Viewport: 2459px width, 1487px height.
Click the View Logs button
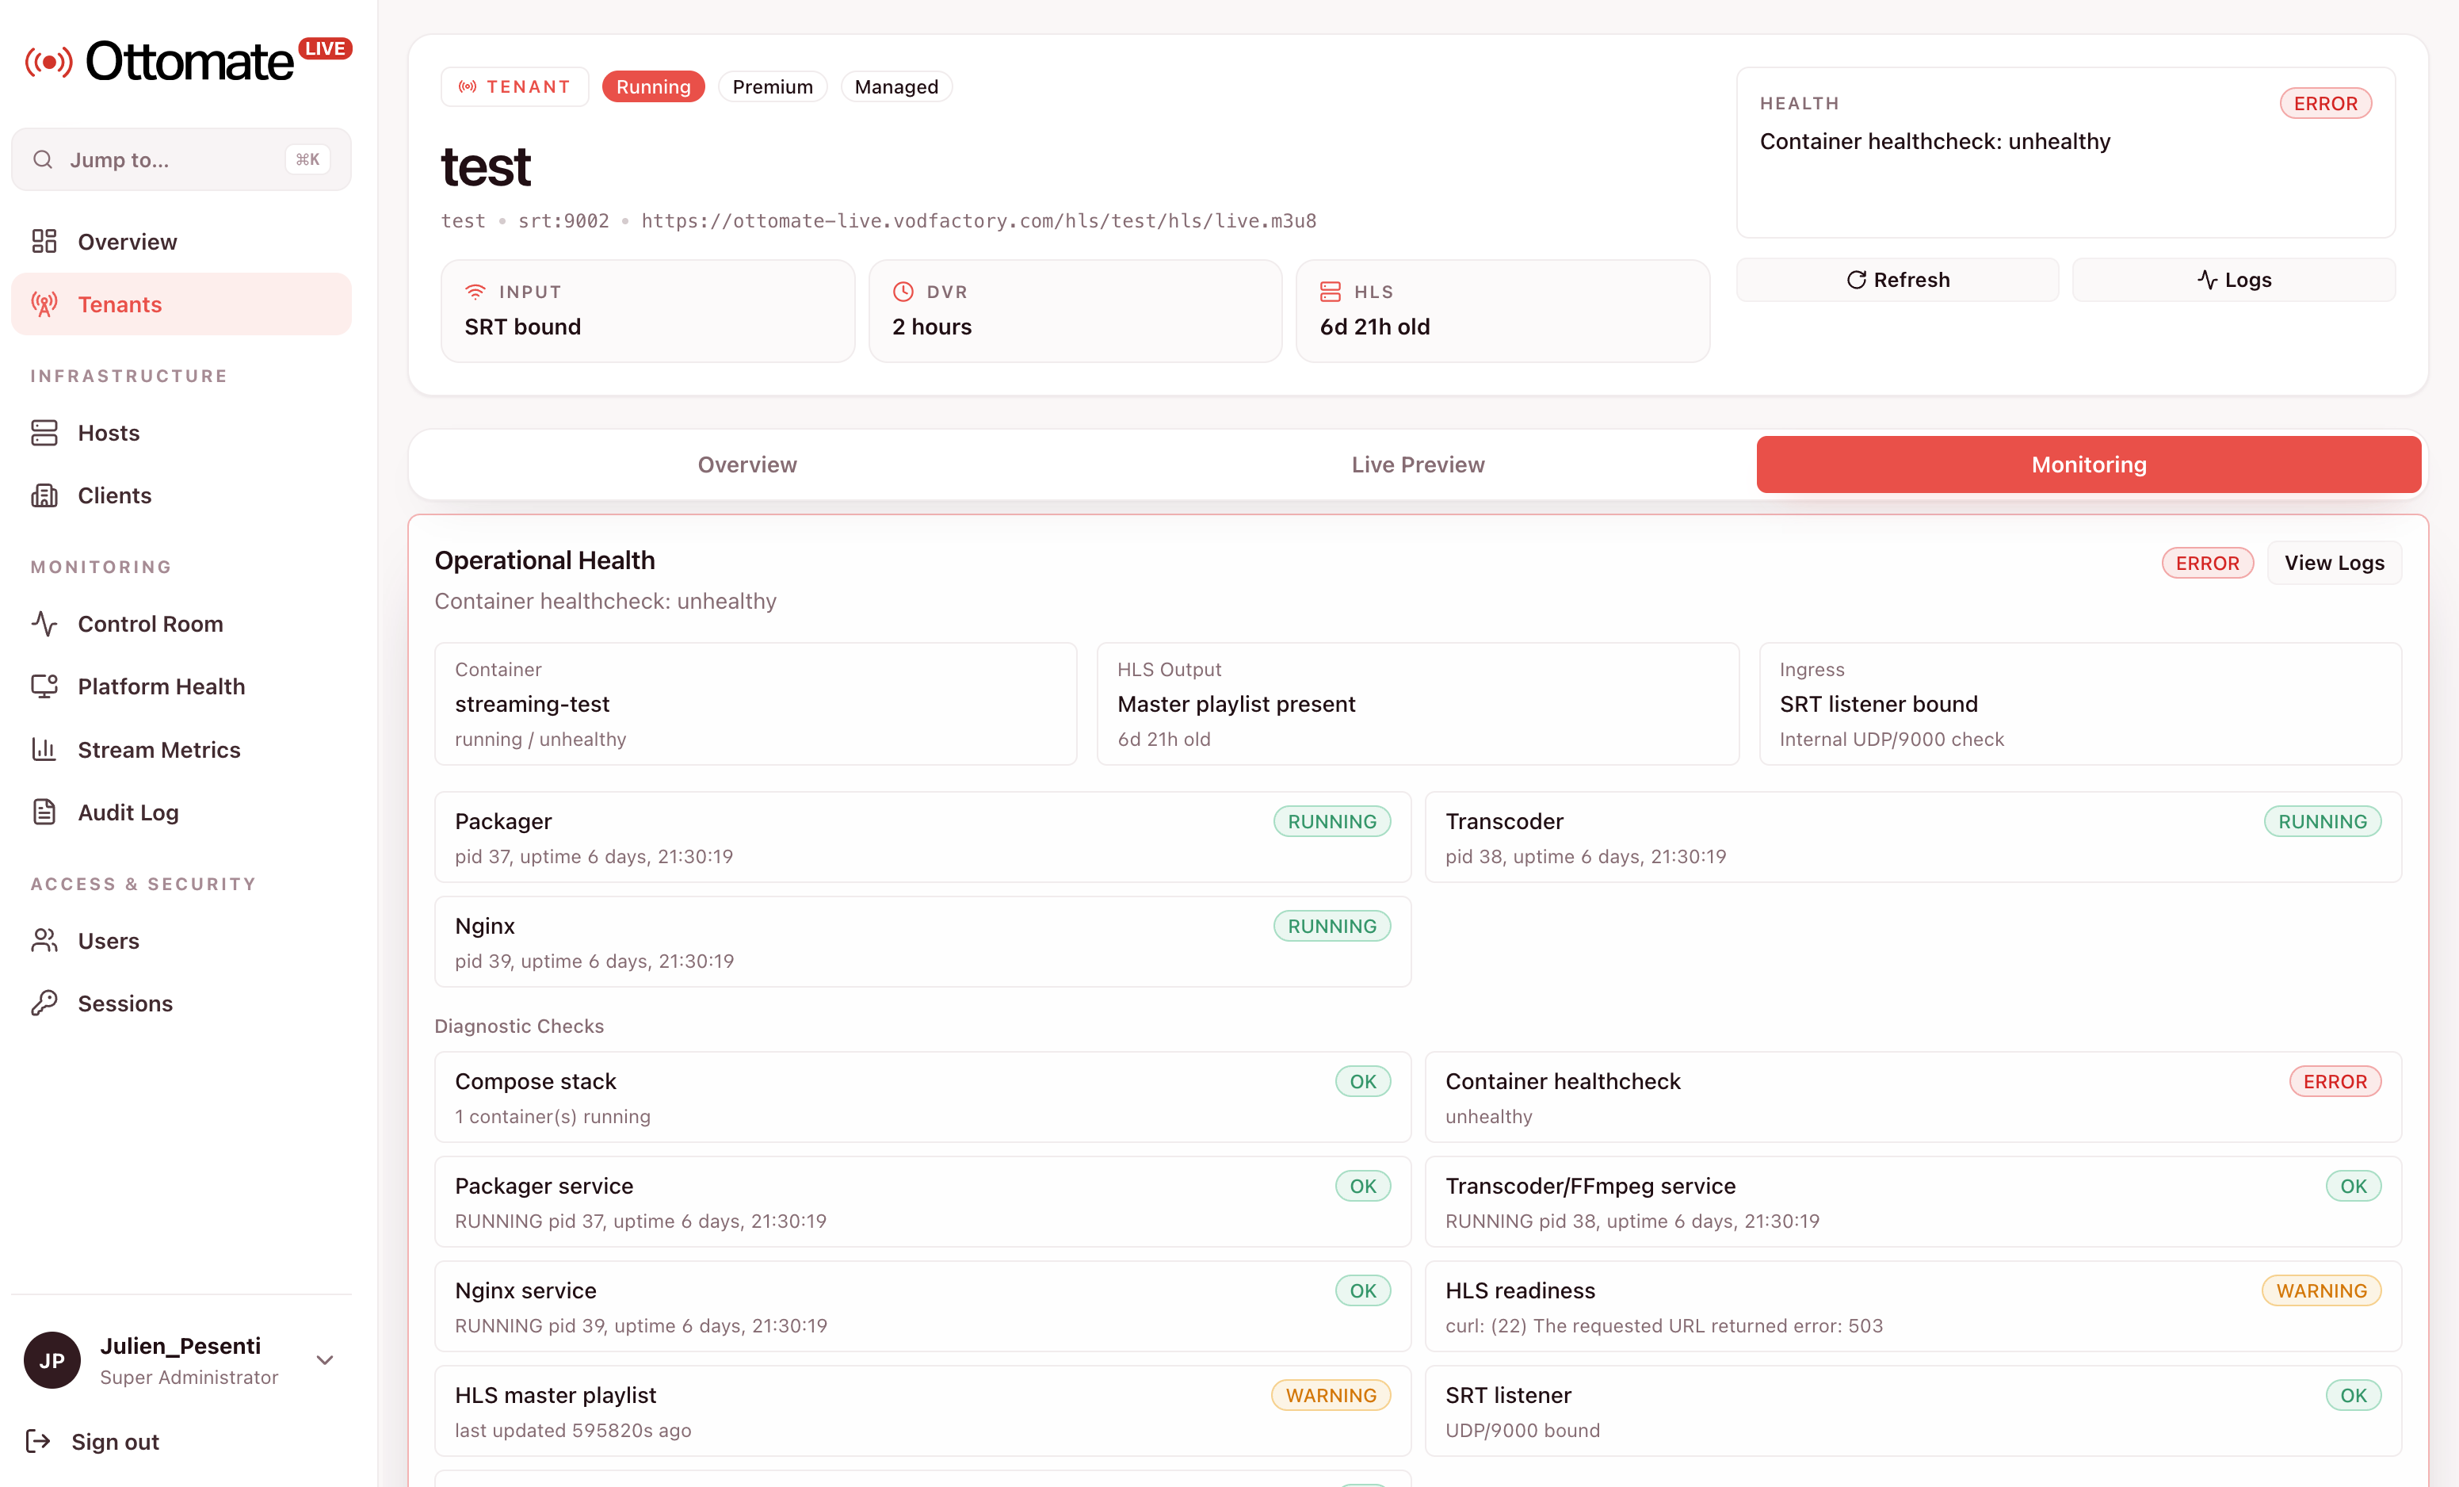tap(2335, 563)
